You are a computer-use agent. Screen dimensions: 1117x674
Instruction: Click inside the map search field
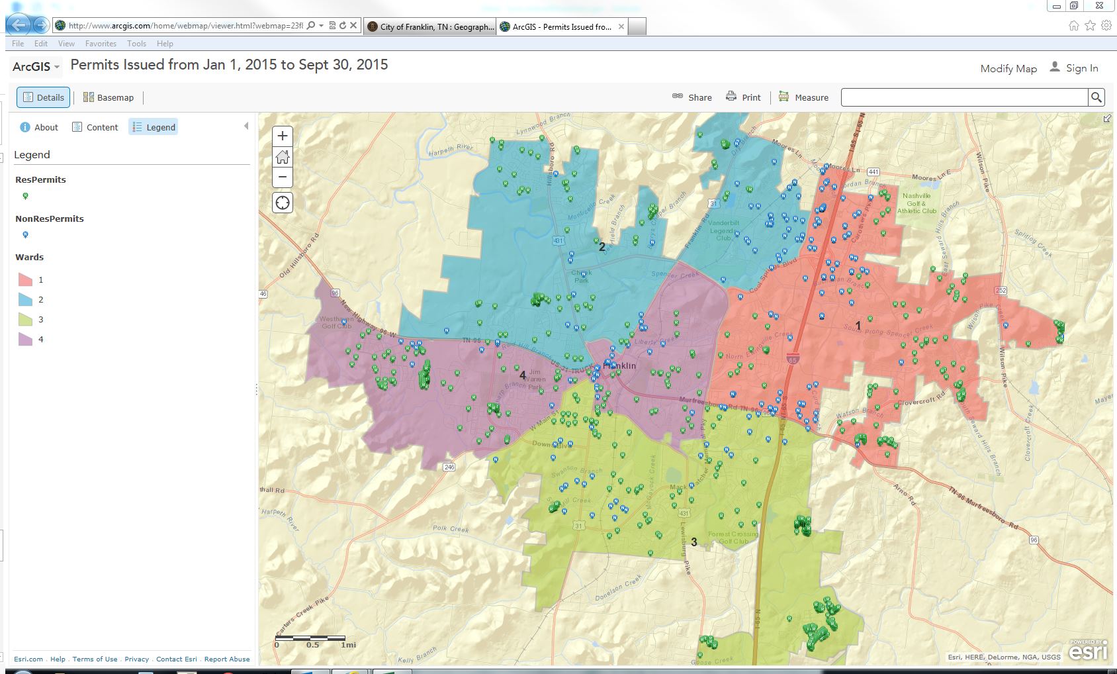click(x=964, y=97)
